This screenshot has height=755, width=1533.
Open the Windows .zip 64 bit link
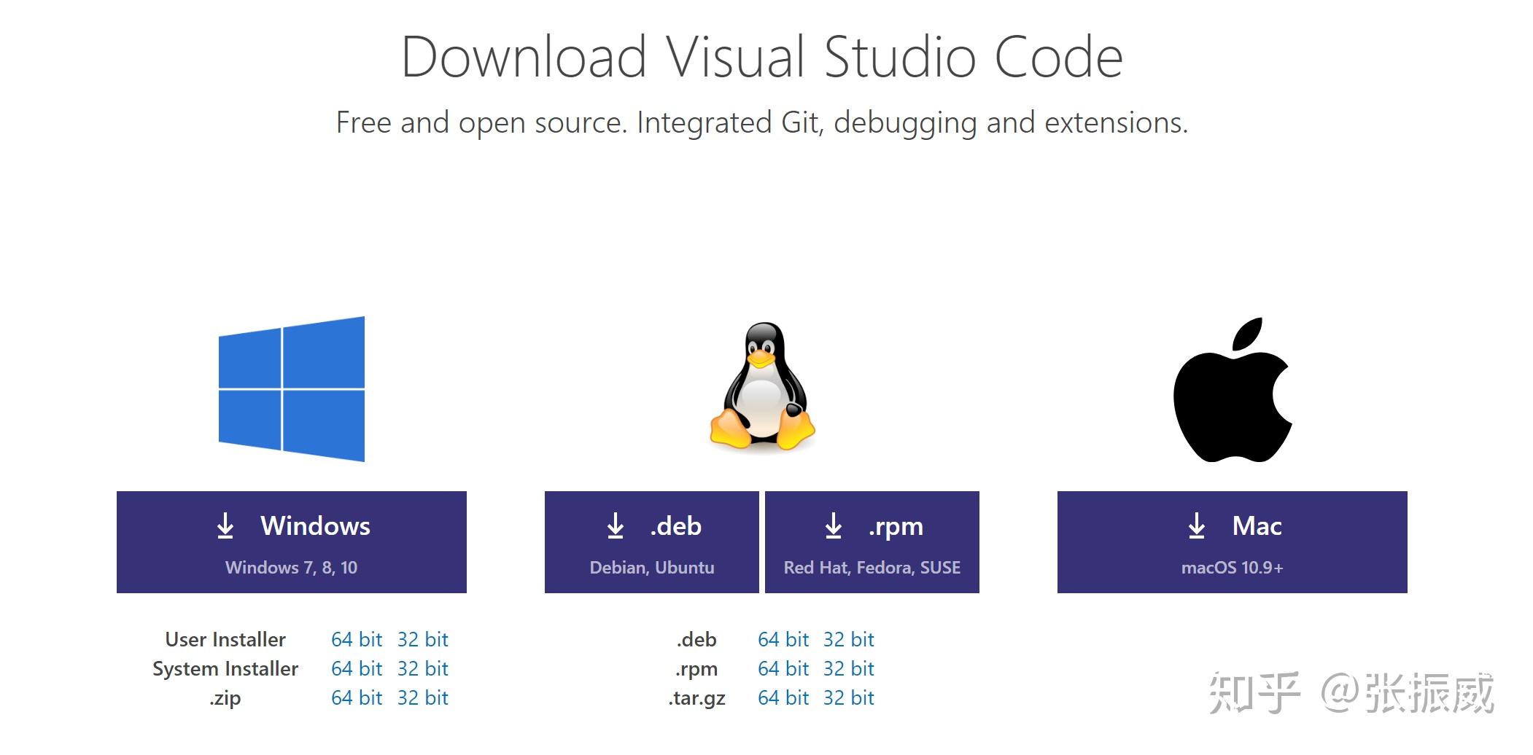click(x=357, y=698)
